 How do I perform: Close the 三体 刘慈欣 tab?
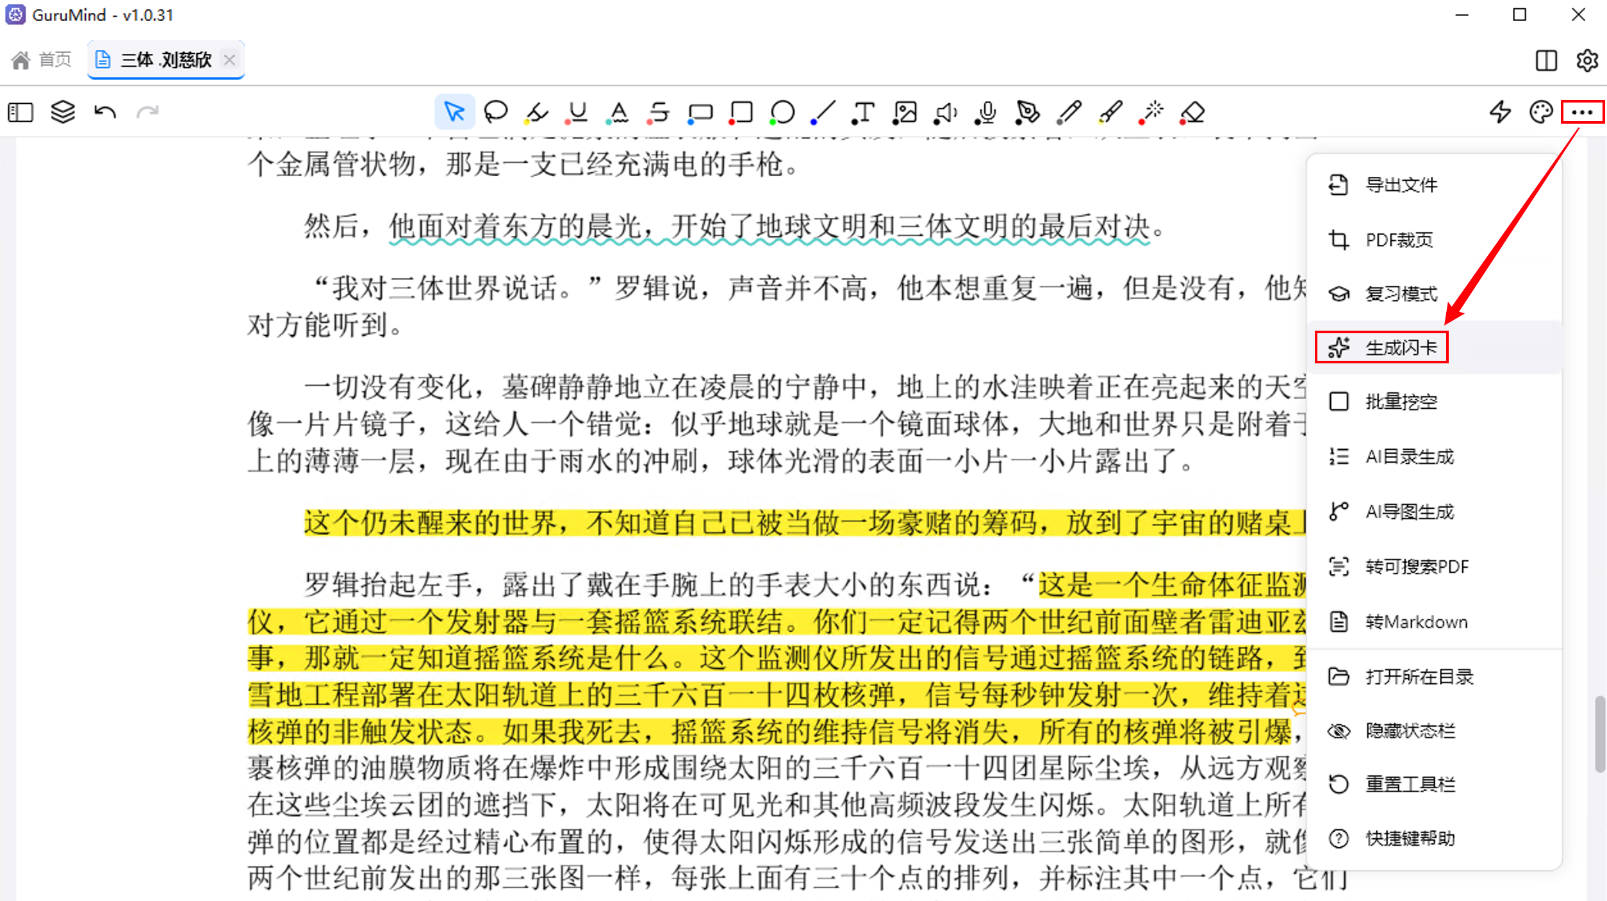pos(229,60)
